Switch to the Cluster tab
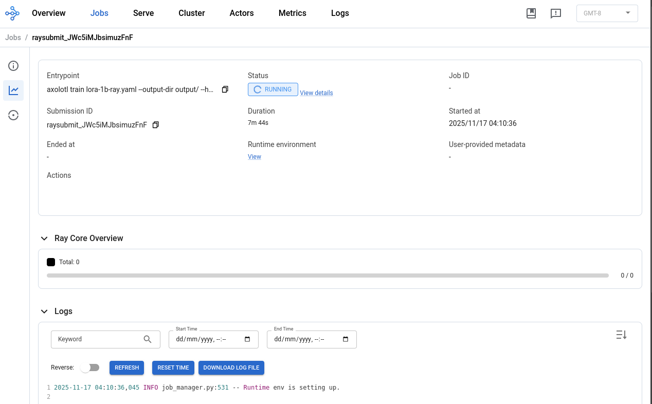The width and height of the screenshot is (652, 404). 192,13
